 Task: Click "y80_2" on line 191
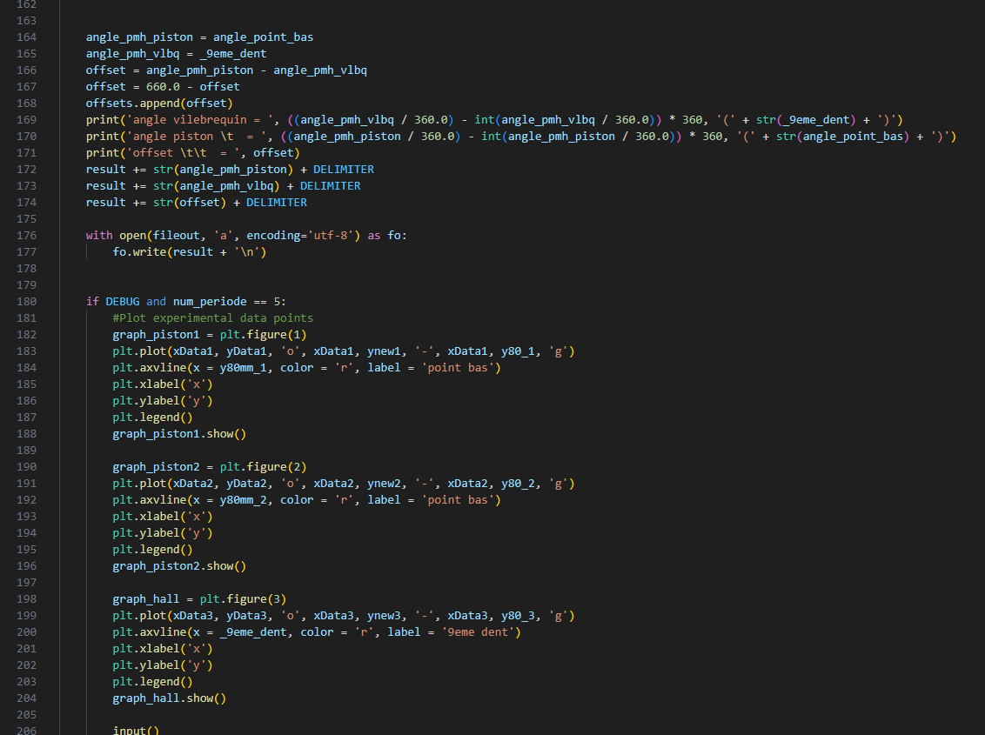pyautogui.click(x=519, y=484)
